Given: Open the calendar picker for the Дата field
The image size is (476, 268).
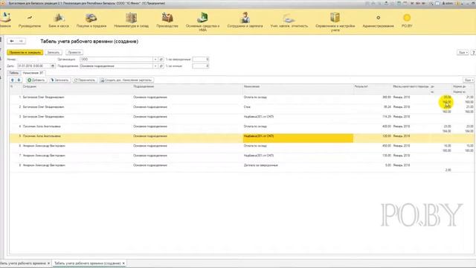Looking at the screenshot, I should coord(53,66).
